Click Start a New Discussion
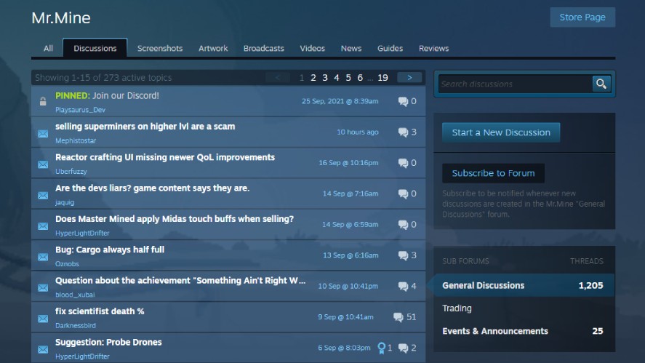 click(x=501, y=132)
